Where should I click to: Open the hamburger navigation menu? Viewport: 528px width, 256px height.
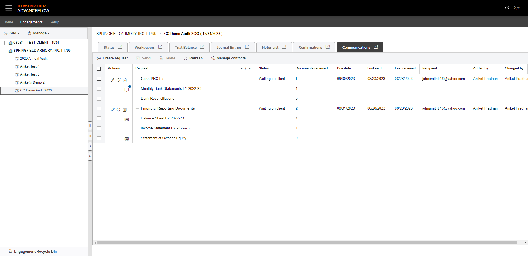pyautogui.click(x=9, y=8)
